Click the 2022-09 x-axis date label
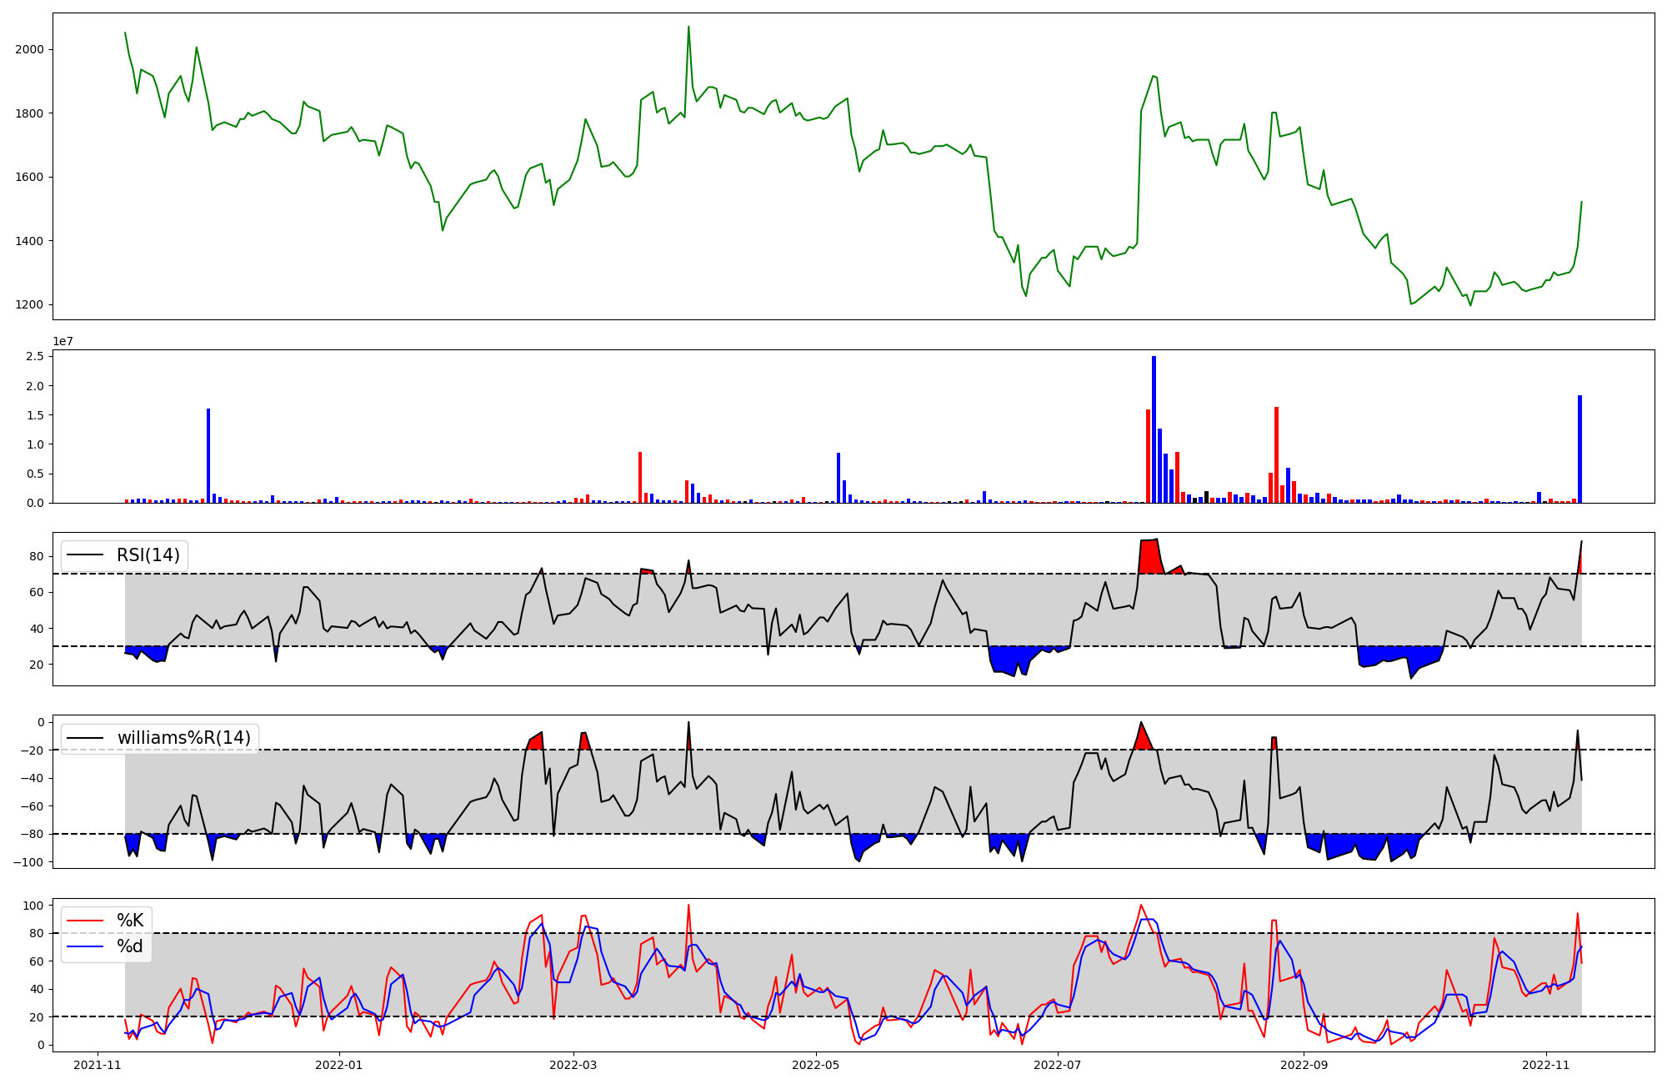 (1304, 1065)
